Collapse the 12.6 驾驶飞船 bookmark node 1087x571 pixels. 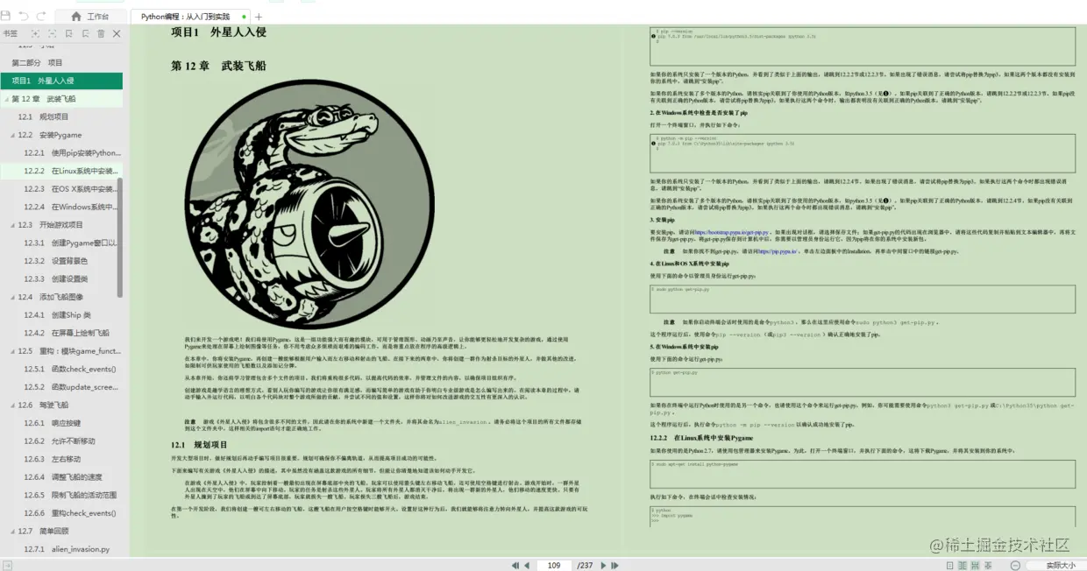point(12,405)
